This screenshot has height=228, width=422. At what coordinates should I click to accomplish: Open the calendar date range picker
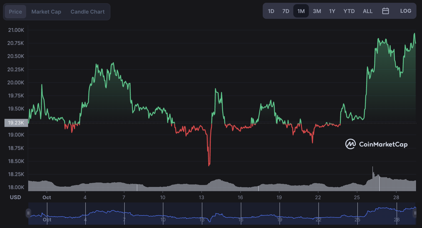tap(385, 11)
